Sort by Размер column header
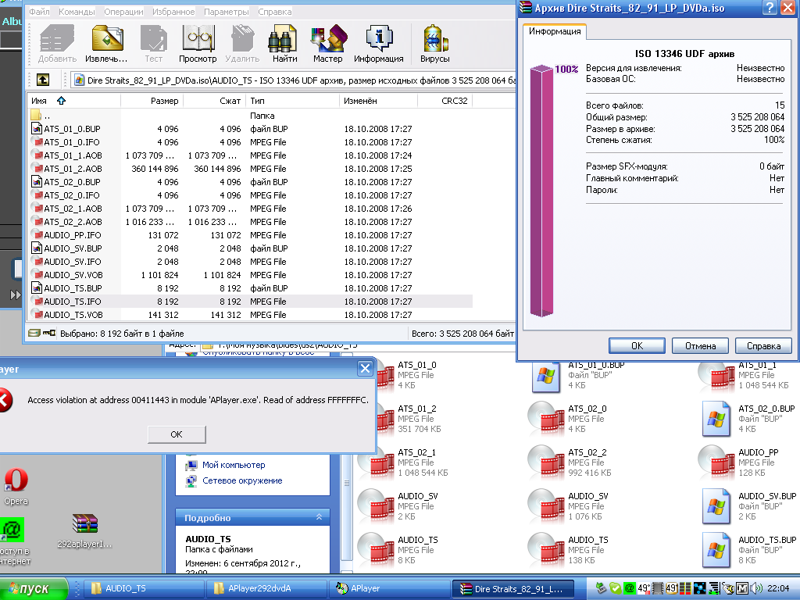The width and height of the screenshot is (800, 600). click(152, 101)
